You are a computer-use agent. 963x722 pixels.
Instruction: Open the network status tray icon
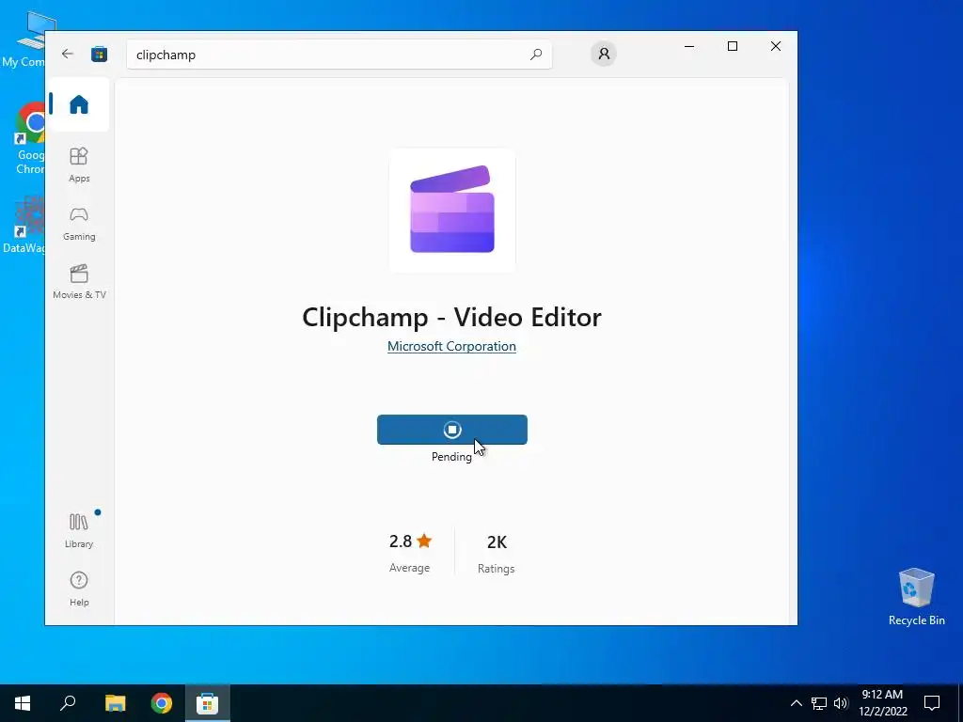pos(819,703)
